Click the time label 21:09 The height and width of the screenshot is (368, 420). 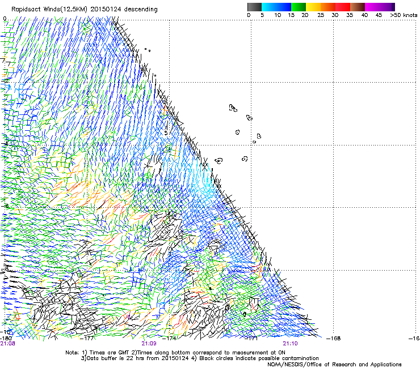(149, 344)
